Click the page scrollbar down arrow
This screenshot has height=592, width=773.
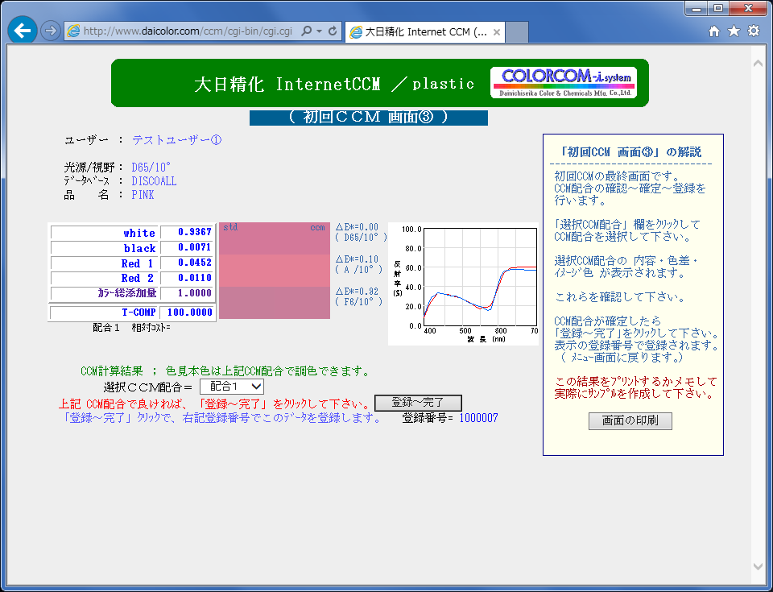[x=759, y=566]
